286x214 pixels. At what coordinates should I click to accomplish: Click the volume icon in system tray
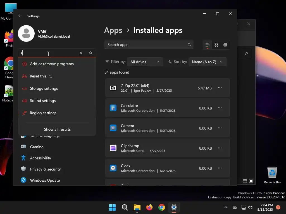(250, 207)
